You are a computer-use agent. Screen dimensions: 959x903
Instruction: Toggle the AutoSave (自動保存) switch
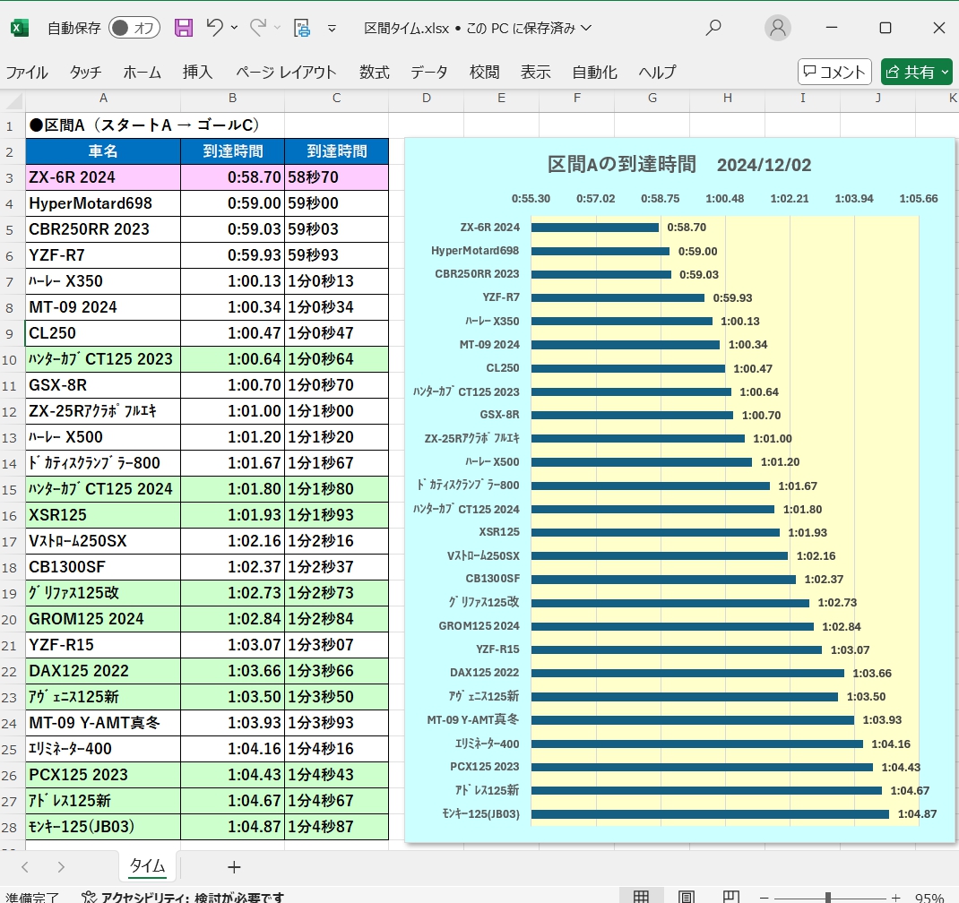point(134,28)
